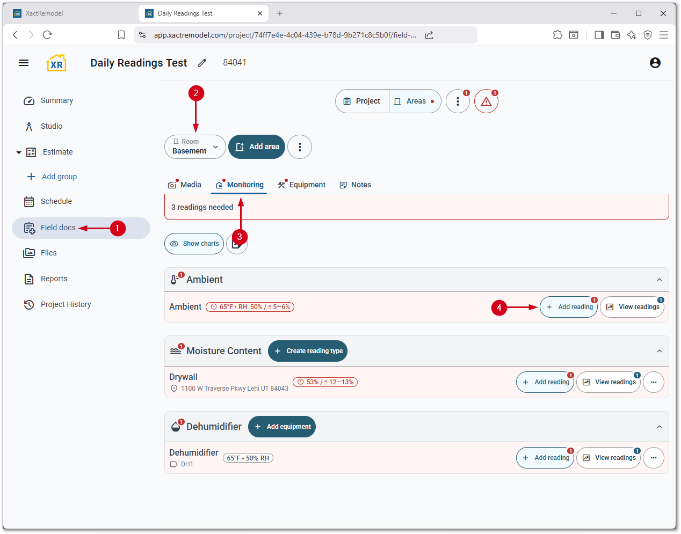Screen dimensions: 681x534
Task: Click the red warning triangle alert icon
Action: [x=486, y=101]
